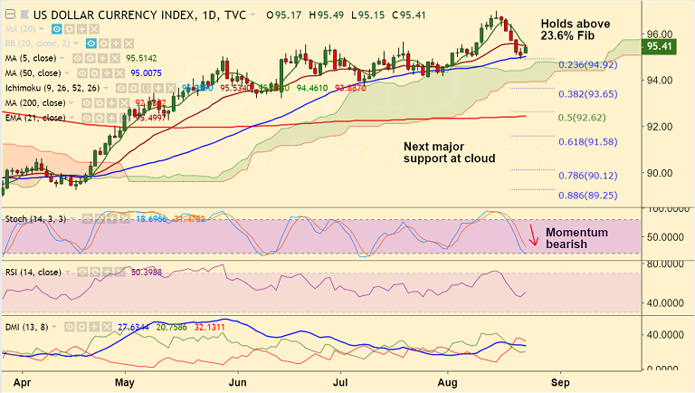The height and width of the screenshot is (393, 695).
Task: Hide the MA (50, close) line
Action: click(x=82, y=72)
